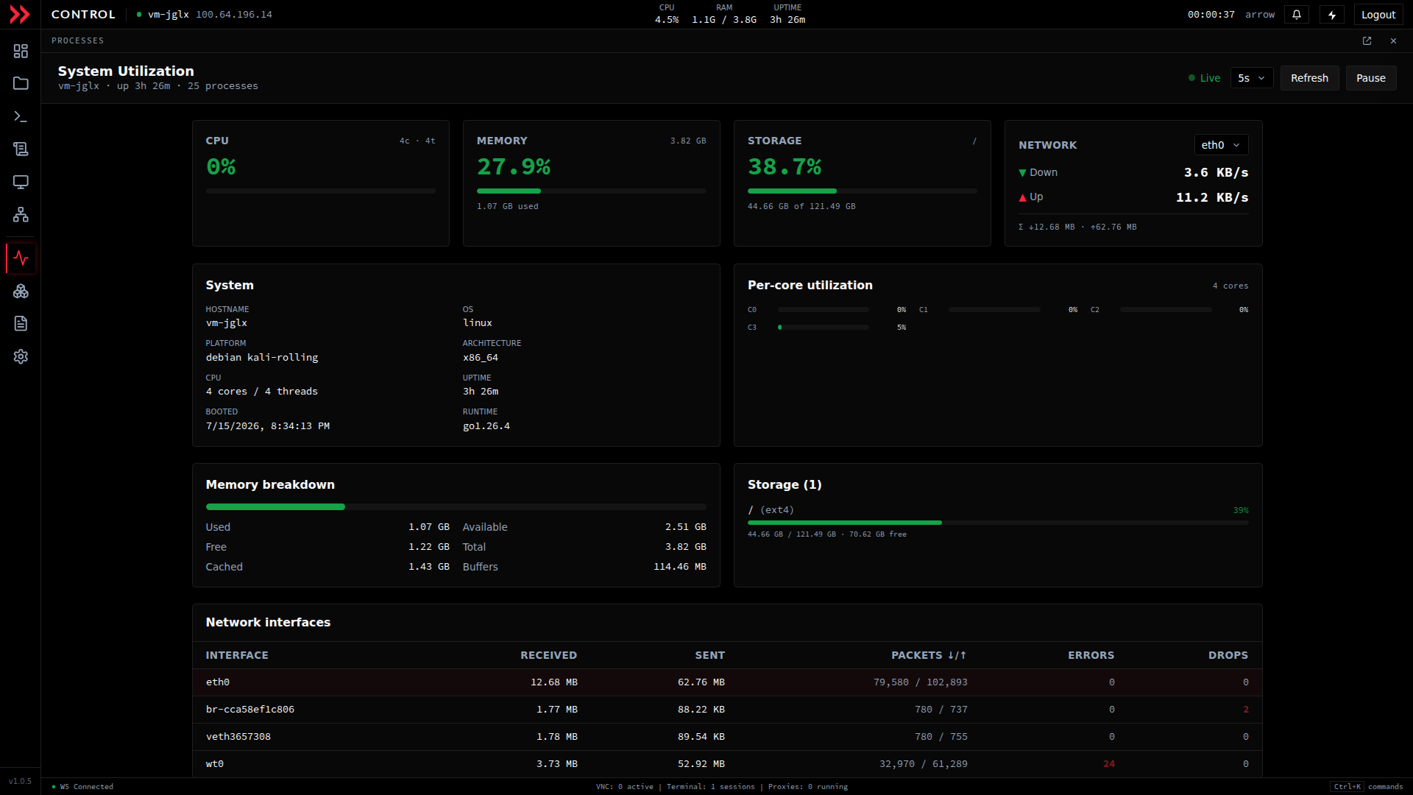Viewport: 1413px width, 795px height.
Task: Click the 0% CPU percentage
Action: (221, 167)
